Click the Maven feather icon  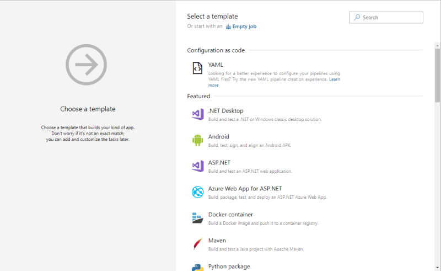(x=198, y=244)
